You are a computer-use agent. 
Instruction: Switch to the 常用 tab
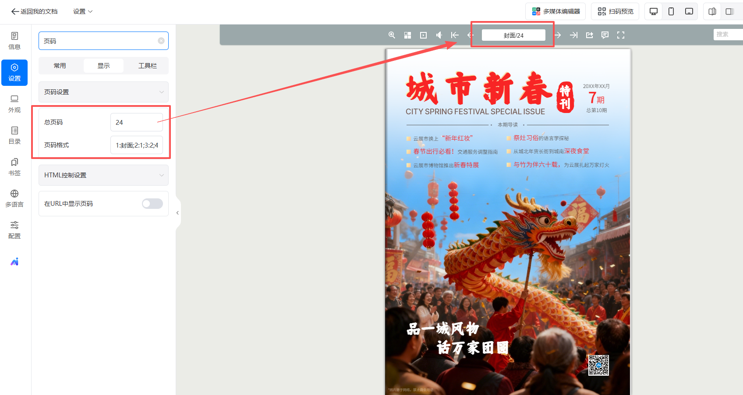pyautogui.click(x=60, y=66)
